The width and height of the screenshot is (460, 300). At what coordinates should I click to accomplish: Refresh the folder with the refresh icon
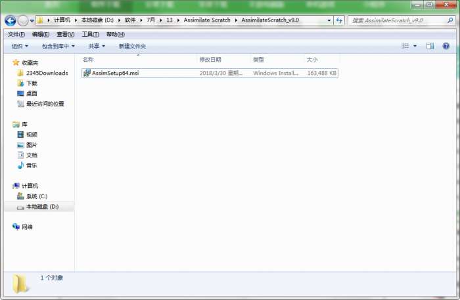339,20
